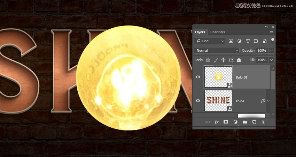Viewport: 296px width, 157px height.
Task: Lock image pixels with brush icon
Action: coord(216,60)
